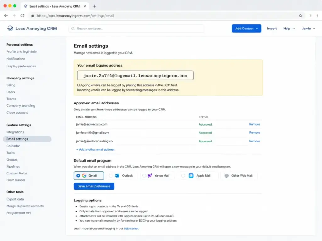The height and width of the screenshot is (241, 322).
Task: Choose the Other Web Mail option
Action: tap(239, 176)
